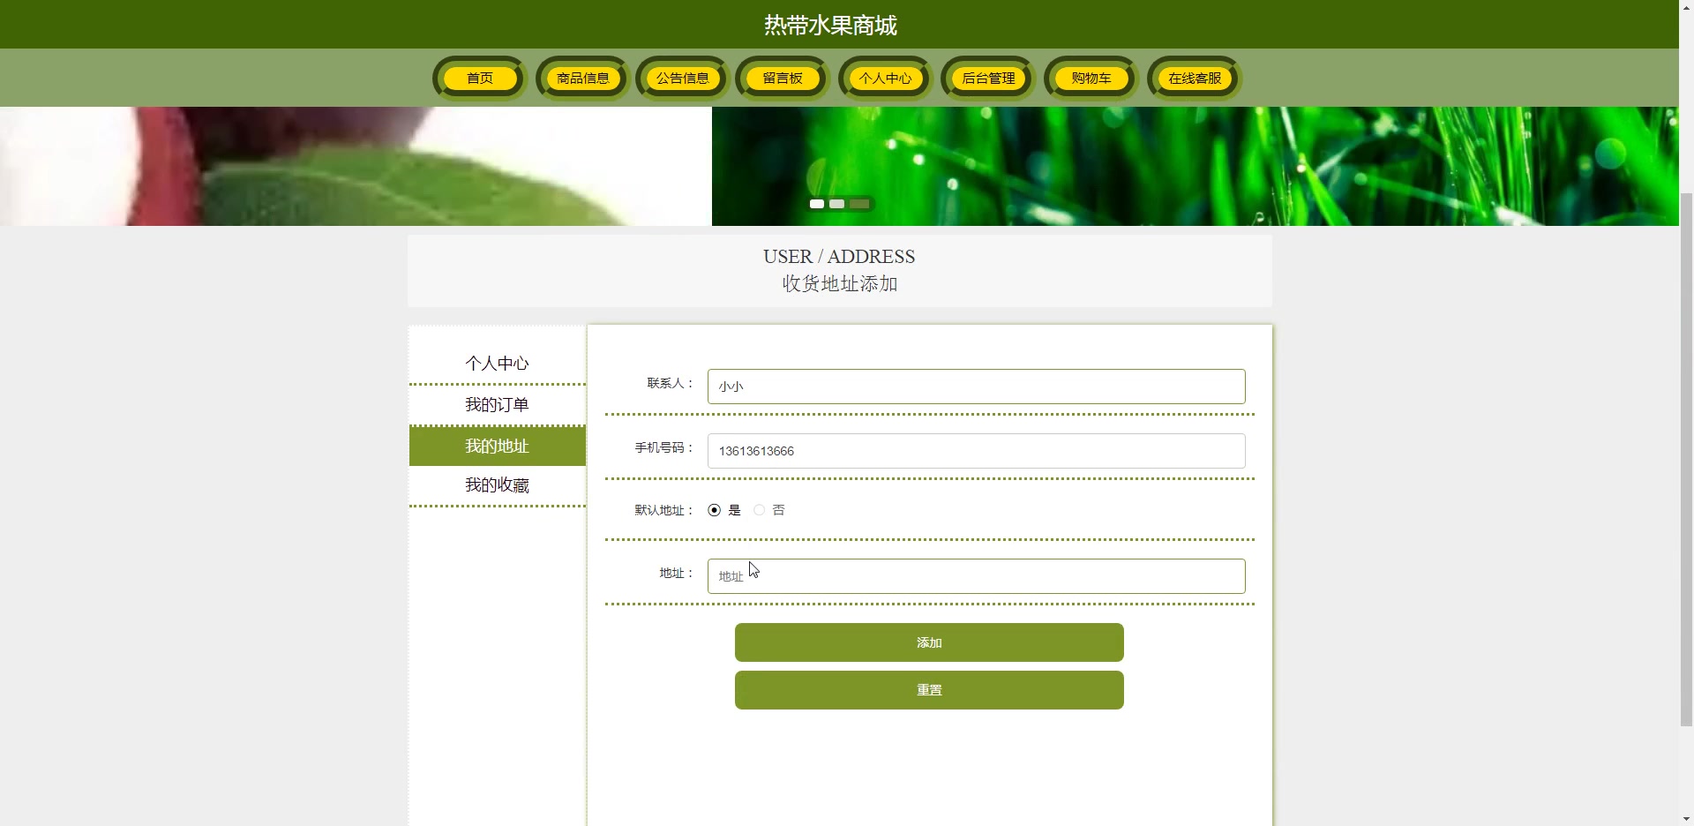Switch to the 我的订单 orders section

(x=497, y=404)
